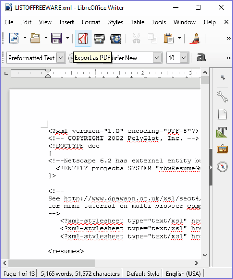Click the www.dpawson.co.uk URL text

pos(133,199)
